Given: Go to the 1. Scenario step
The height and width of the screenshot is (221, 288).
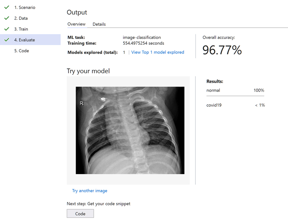Looking at the screenshot, I should pyautogui.click(x=25, y=7).
